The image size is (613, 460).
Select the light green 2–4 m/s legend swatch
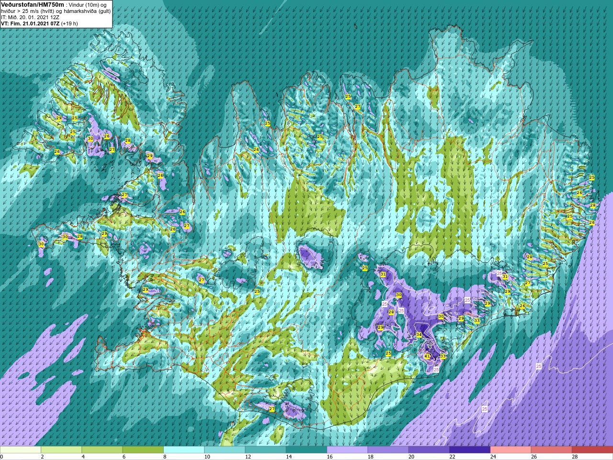click(x=61, y=450)
